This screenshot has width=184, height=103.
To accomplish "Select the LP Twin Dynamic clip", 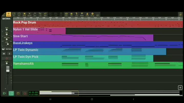I will tap(89, 51).
